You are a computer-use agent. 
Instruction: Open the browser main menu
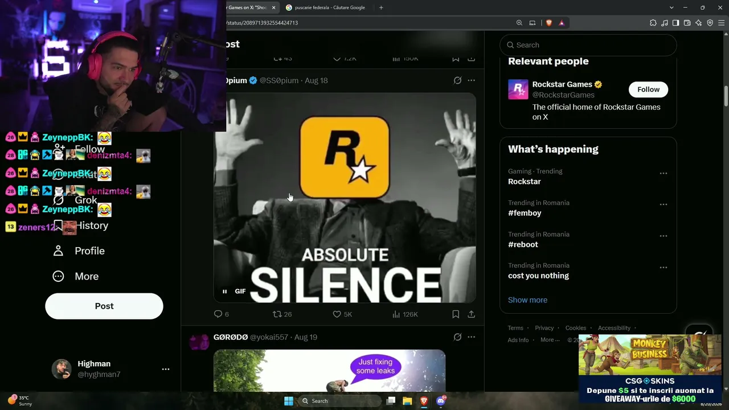[722, 23]
